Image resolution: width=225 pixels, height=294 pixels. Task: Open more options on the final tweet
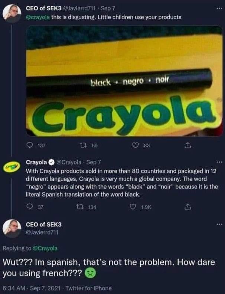click(219, 224)
